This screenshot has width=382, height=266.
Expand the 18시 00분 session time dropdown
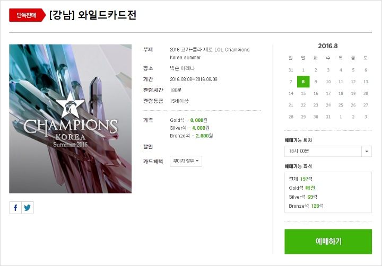328,151
